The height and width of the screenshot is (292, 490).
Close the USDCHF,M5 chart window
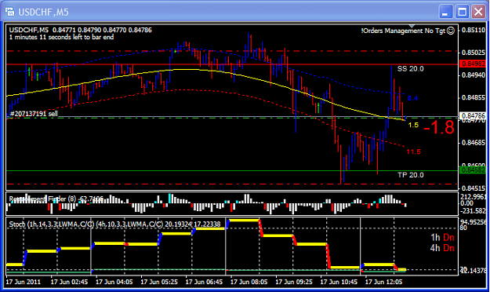478,13
